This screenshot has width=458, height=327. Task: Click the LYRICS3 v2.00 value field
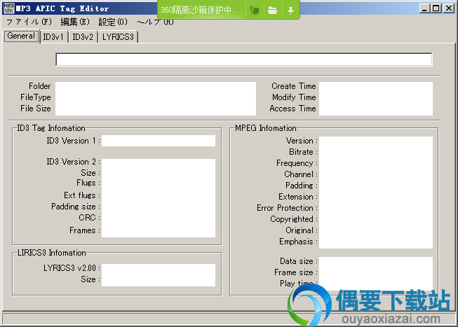[159, 275]
